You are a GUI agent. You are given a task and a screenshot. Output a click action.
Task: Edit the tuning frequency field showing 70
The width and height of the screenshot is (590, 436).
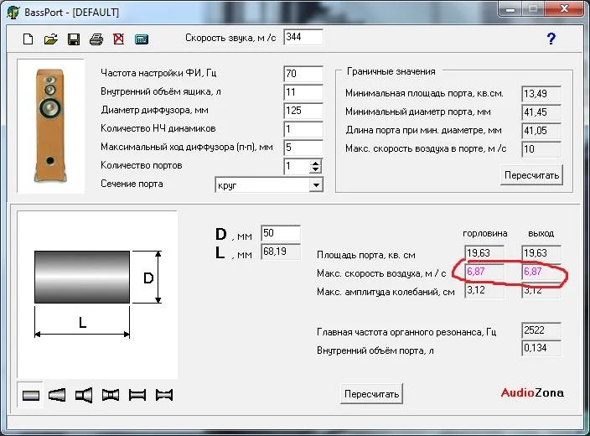[303, 74]
